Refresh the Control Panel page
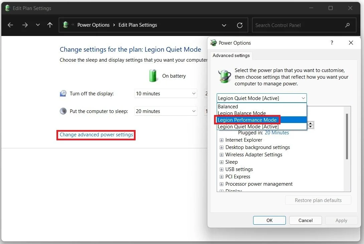Viewport: 364px width, 244px height. point(240,25)
